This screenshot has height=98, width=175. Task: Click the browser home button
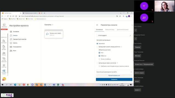pyautogui.click(x=11, y=16)
